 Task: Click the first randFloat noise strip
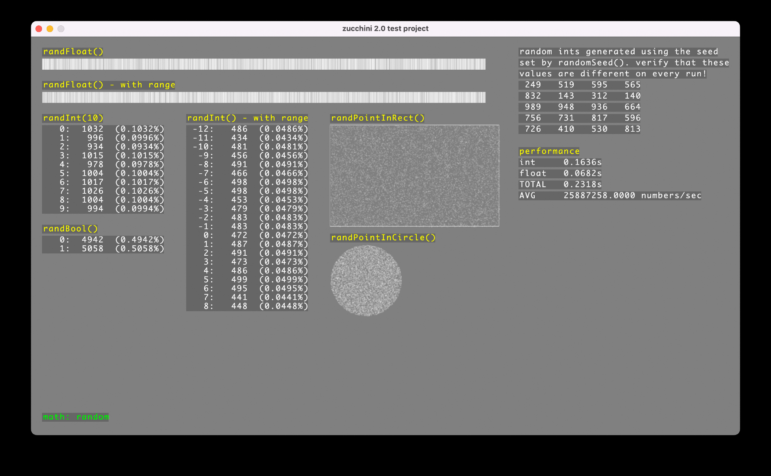point(264,64)
